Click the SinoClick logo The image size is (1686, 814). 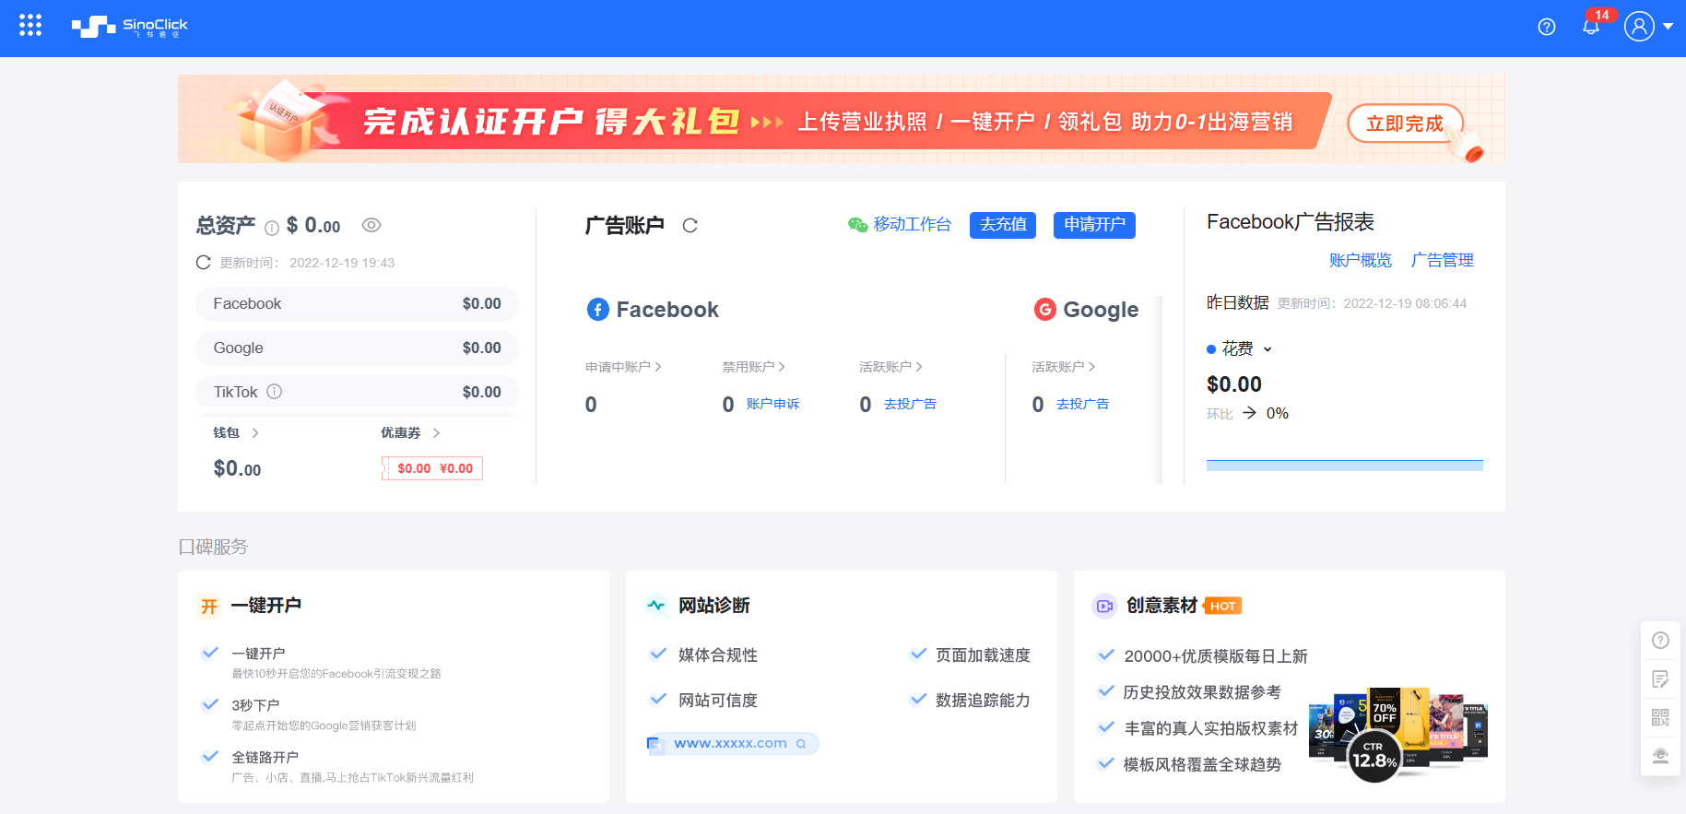[129, 27]
